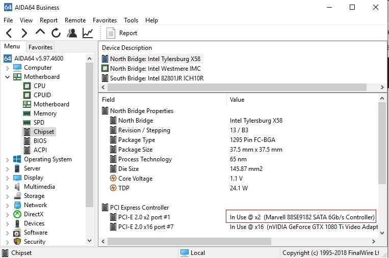Click the Core Voltage lightning icon

[x=113, y=178]
